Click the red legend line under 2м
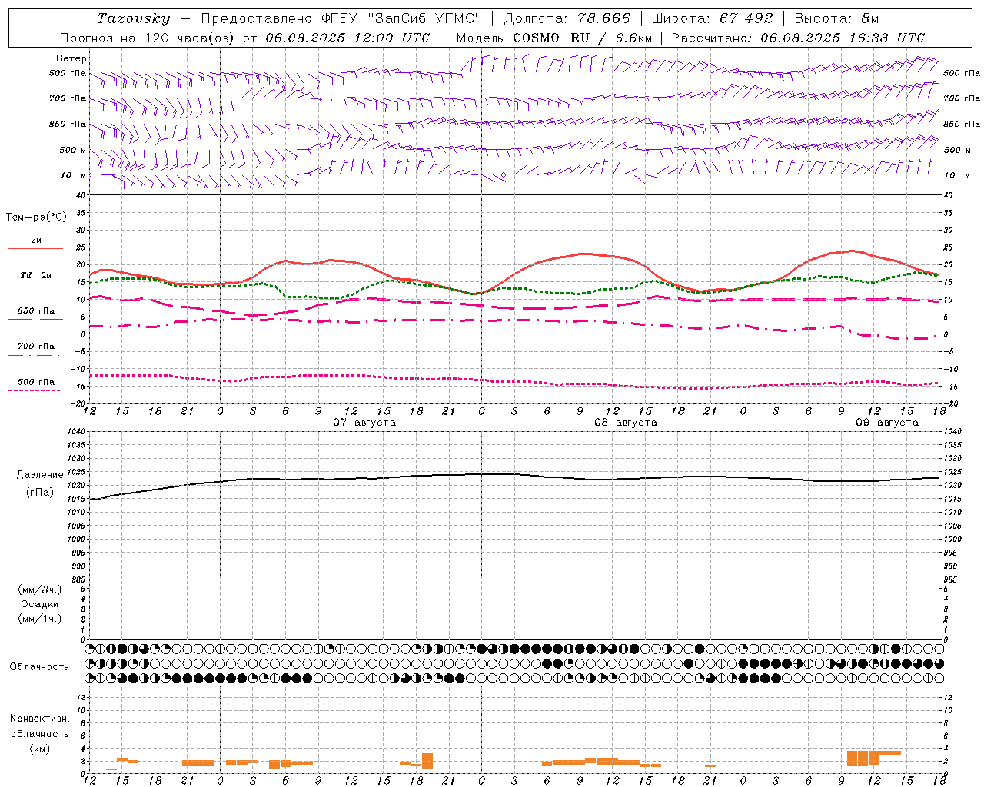Viewport: 984px width, 787px height. click(35, 249)
